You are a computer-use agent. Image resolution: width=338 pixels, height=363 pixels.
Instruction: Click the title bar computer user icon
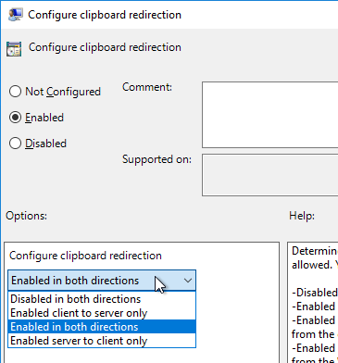16,15
